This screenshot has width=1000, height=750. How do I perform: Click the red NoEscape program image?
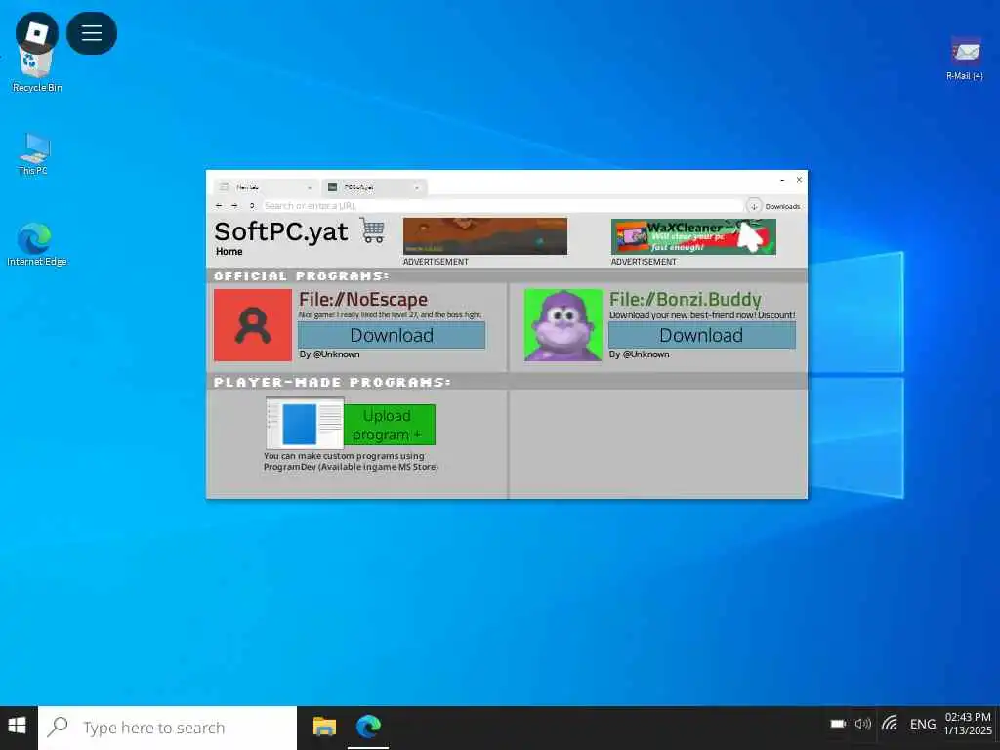(x=253, y=325)
